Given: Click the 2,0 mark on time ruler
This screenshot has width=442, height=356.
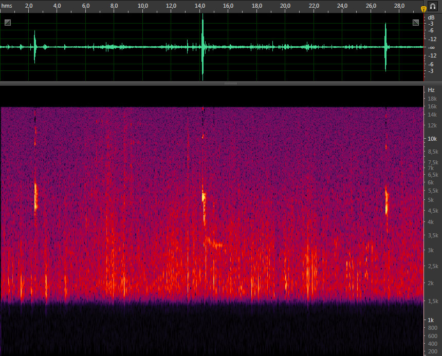Looking at the screenshot, I should click(x=29, y=6).
